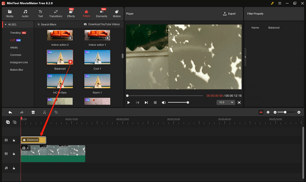The image size is (306, 182).
Task: Lock the filter track
Action: (x=14, y=140)
